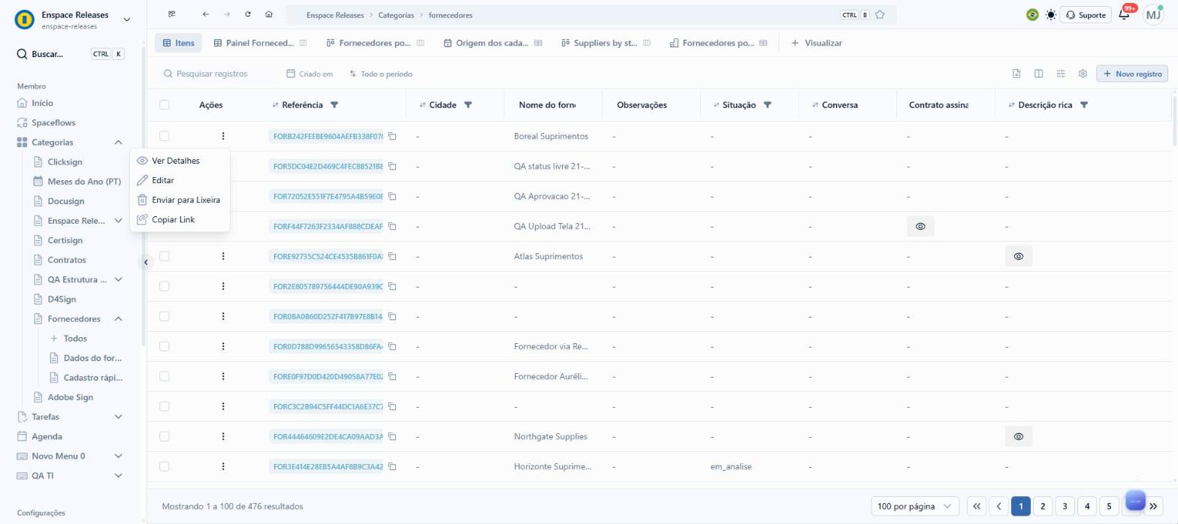
Task: View rich description eye for Northgate Supplies
Action: tap(1019, 436)
